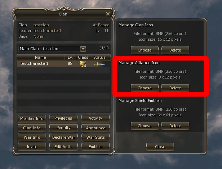Viewport: 222px width, 169px height.
Task: Sort members by Name column header
Action: pyautogui.click(x=40, y=57)
